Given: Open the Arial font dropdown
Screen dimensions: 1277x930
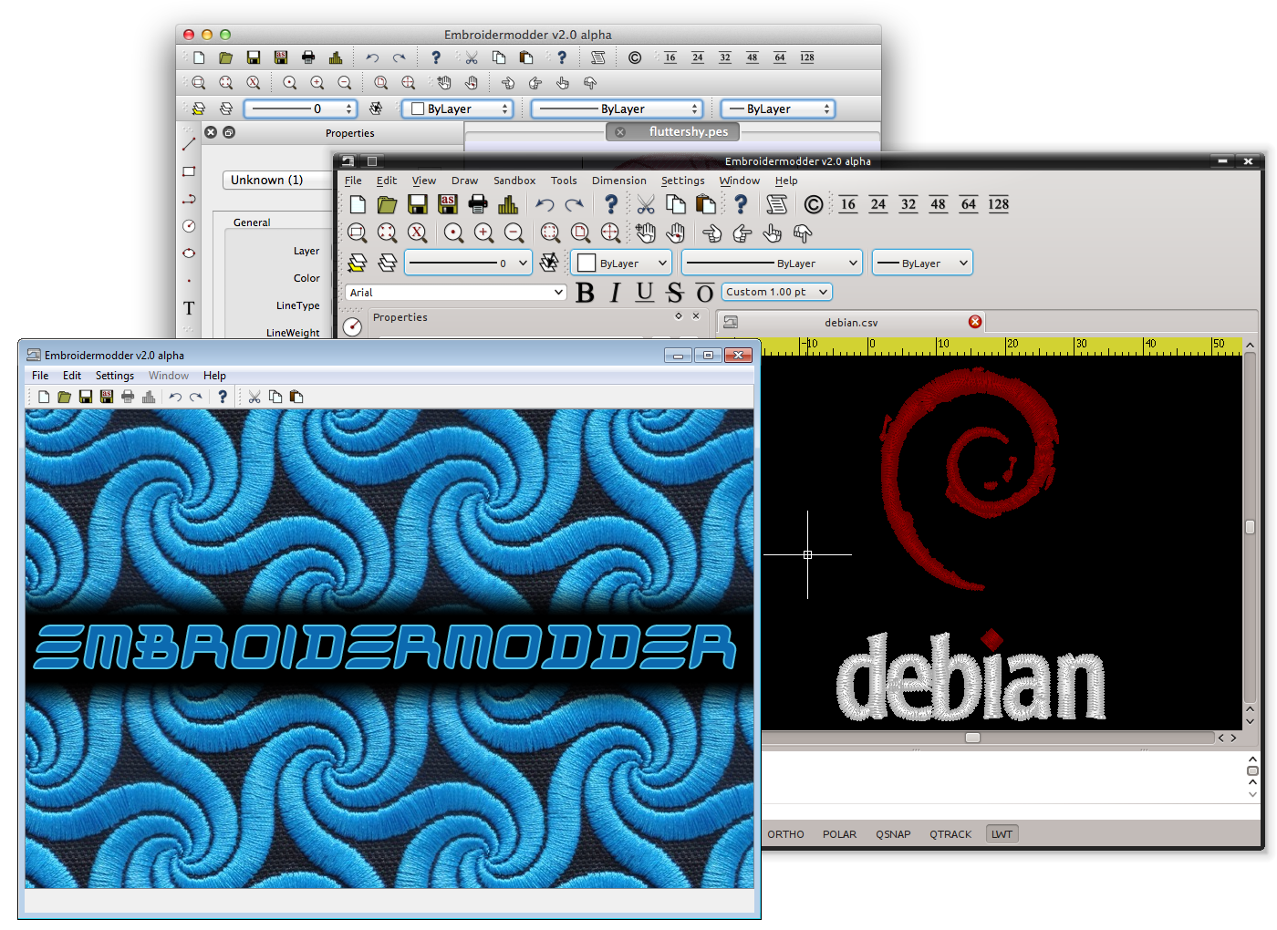Looking at the screenshot, I should pos(456,293).
